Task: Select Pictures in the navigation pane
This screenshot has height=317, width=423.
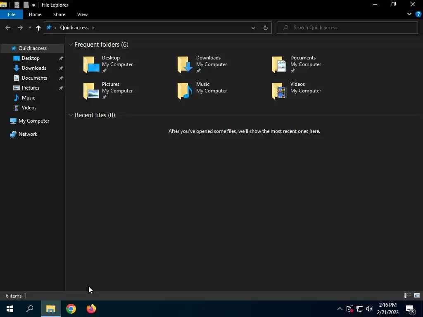Action: click(30, 88)
